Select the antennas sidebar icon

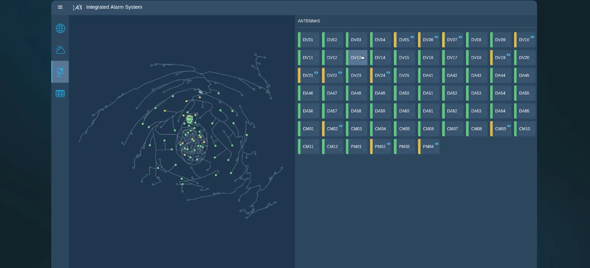(x=60, y=72)
